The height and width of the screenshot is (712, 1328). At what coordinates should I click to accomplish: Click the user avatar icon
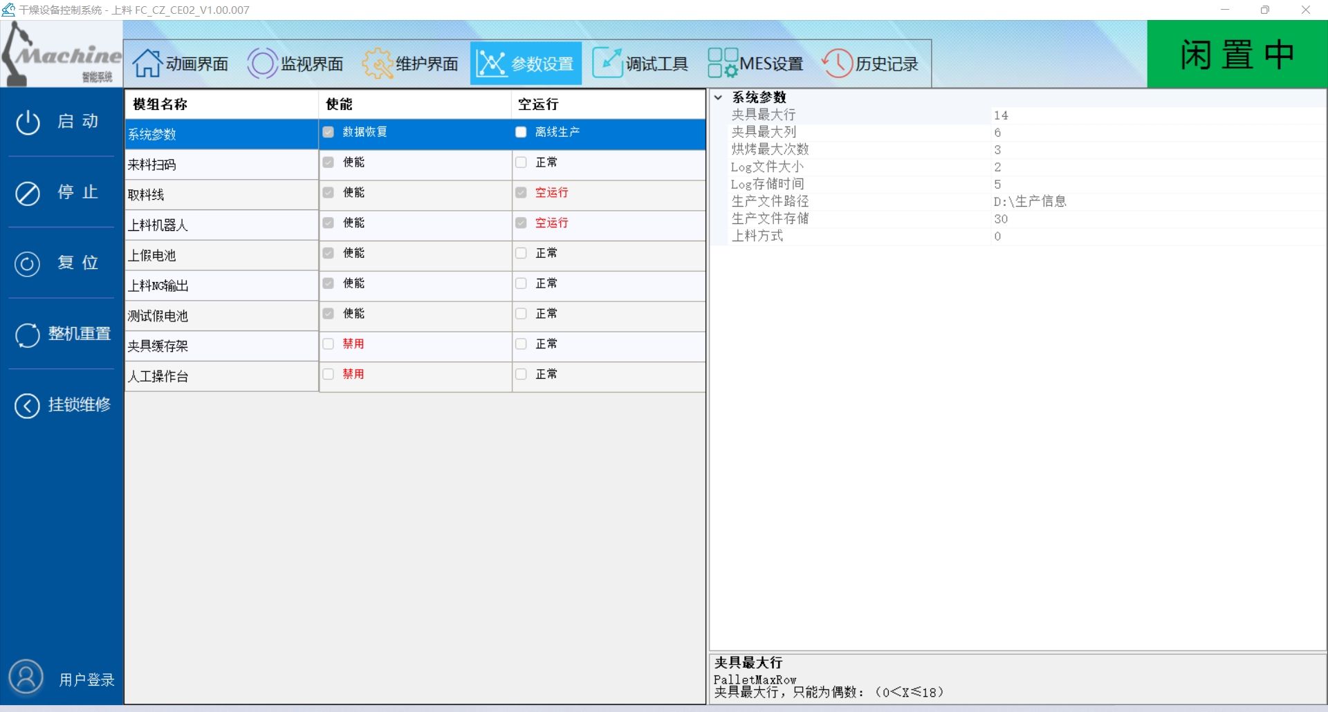pos(26,677)
